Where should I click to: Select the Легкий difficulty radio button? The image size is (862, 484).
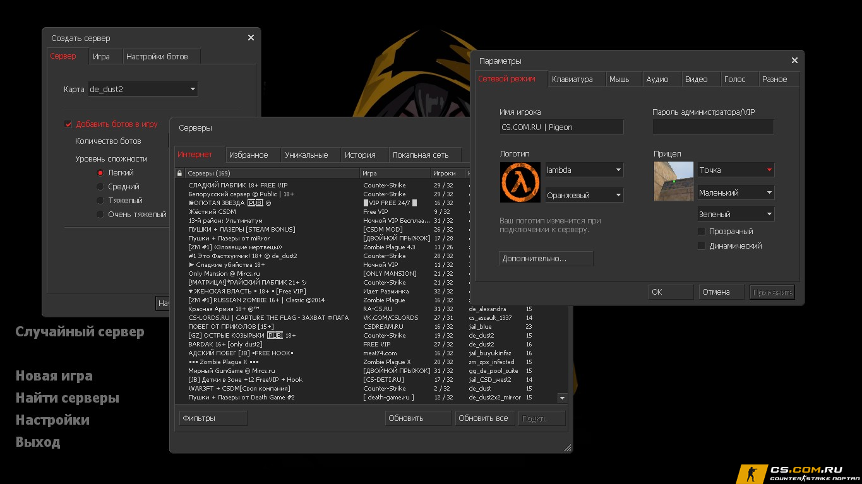[100, 173]
